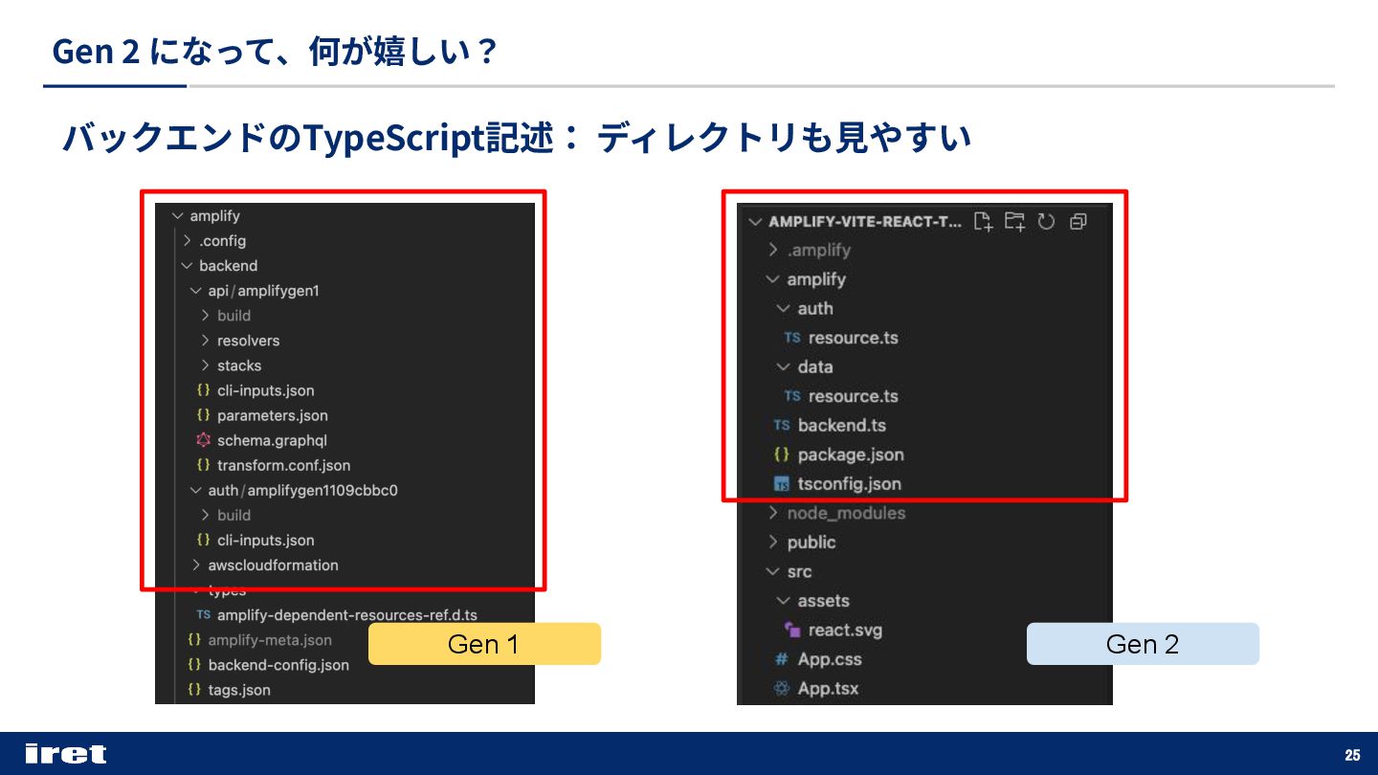
Task: Collapse the root amplify folder in Gen 1 tree
Action: coord(177,216)
